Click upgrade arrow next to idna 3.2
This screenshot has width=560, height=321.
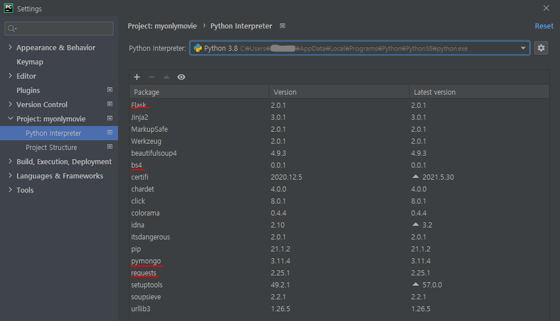tap(415, 225)
